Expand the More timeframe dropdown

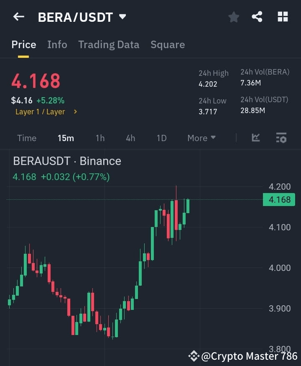[201, 138]
